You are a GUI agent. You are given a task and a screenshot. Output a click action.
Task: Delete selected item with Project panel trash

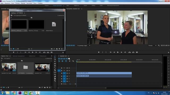coord(50,87)
